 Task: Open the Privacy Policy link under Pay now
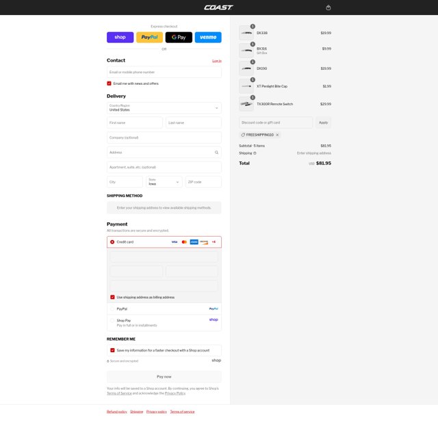175,393
